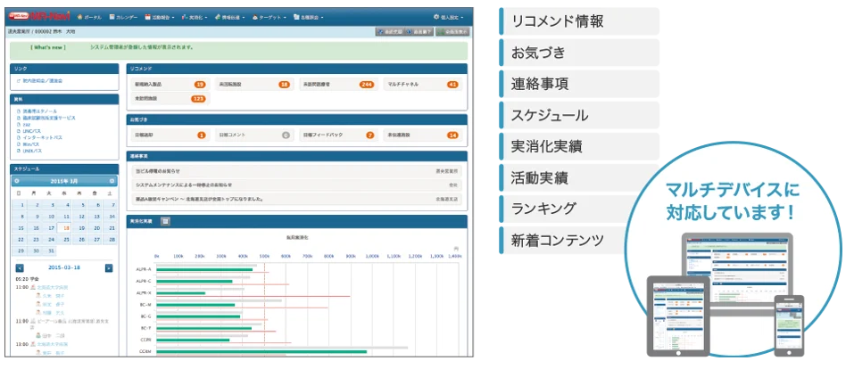Click the MR-Navi logo
The image size is (854, 369).
tap(39, 17)
